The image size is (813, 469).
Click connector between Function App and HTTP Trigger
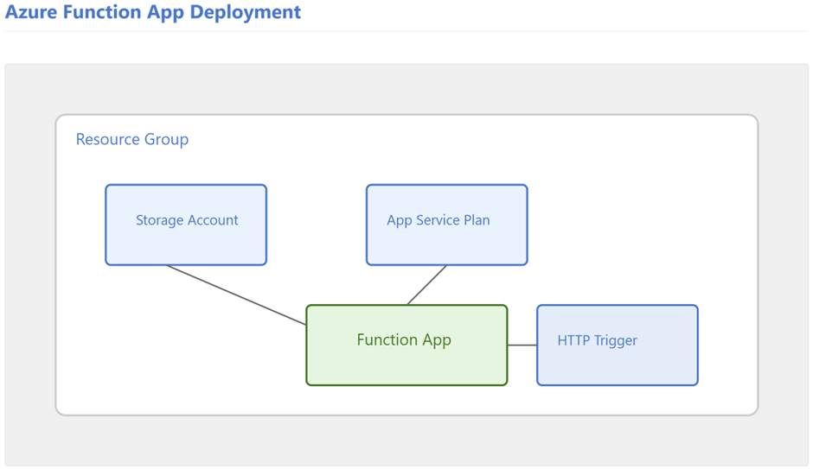522,345
